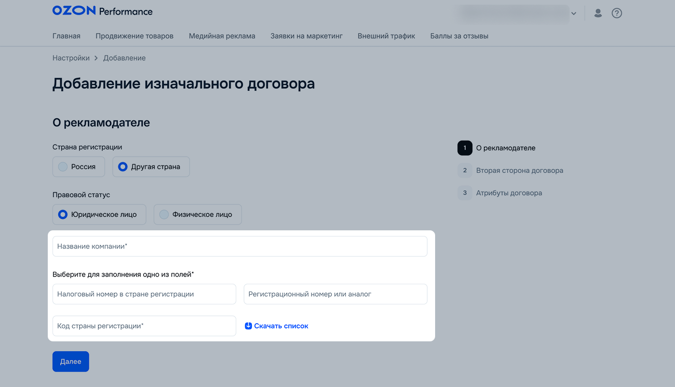Navigate to Баллы за отзывы
Viewport: 675px width, 387px height.
coord(459,36)
